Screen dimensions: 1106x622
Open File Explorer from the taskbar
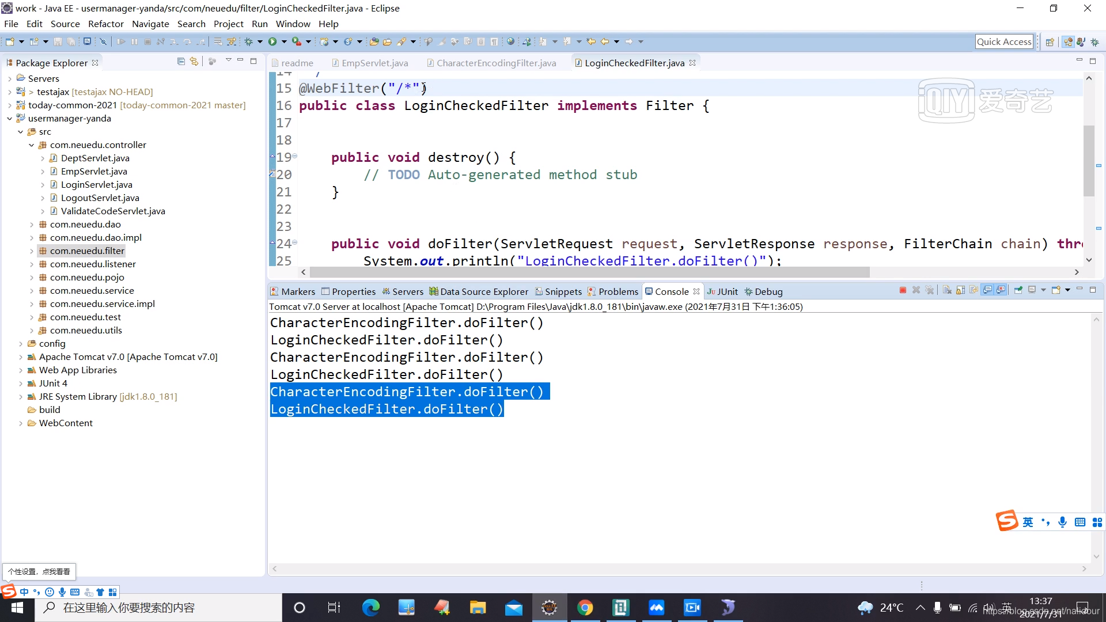click(478, 608)
